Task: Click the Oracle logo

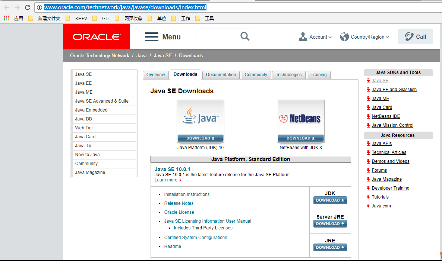Action: tap(97, 36)
